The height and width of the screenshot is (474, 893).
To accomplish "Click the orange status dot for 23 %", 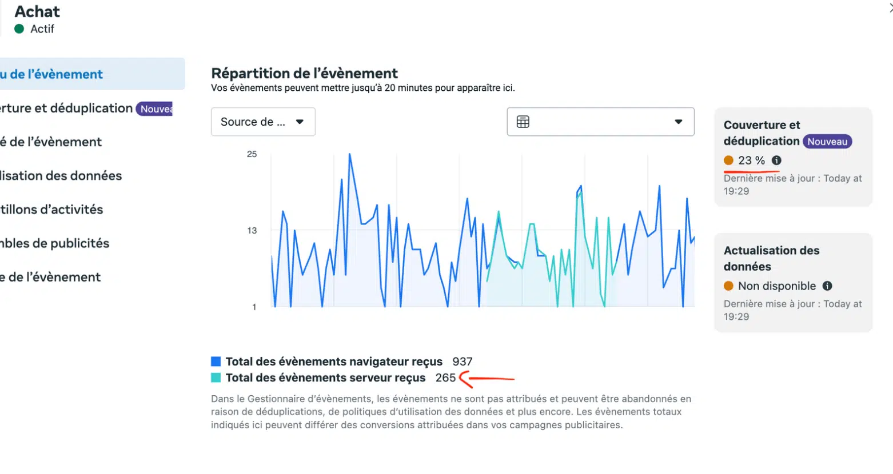I will coord(728,160).
